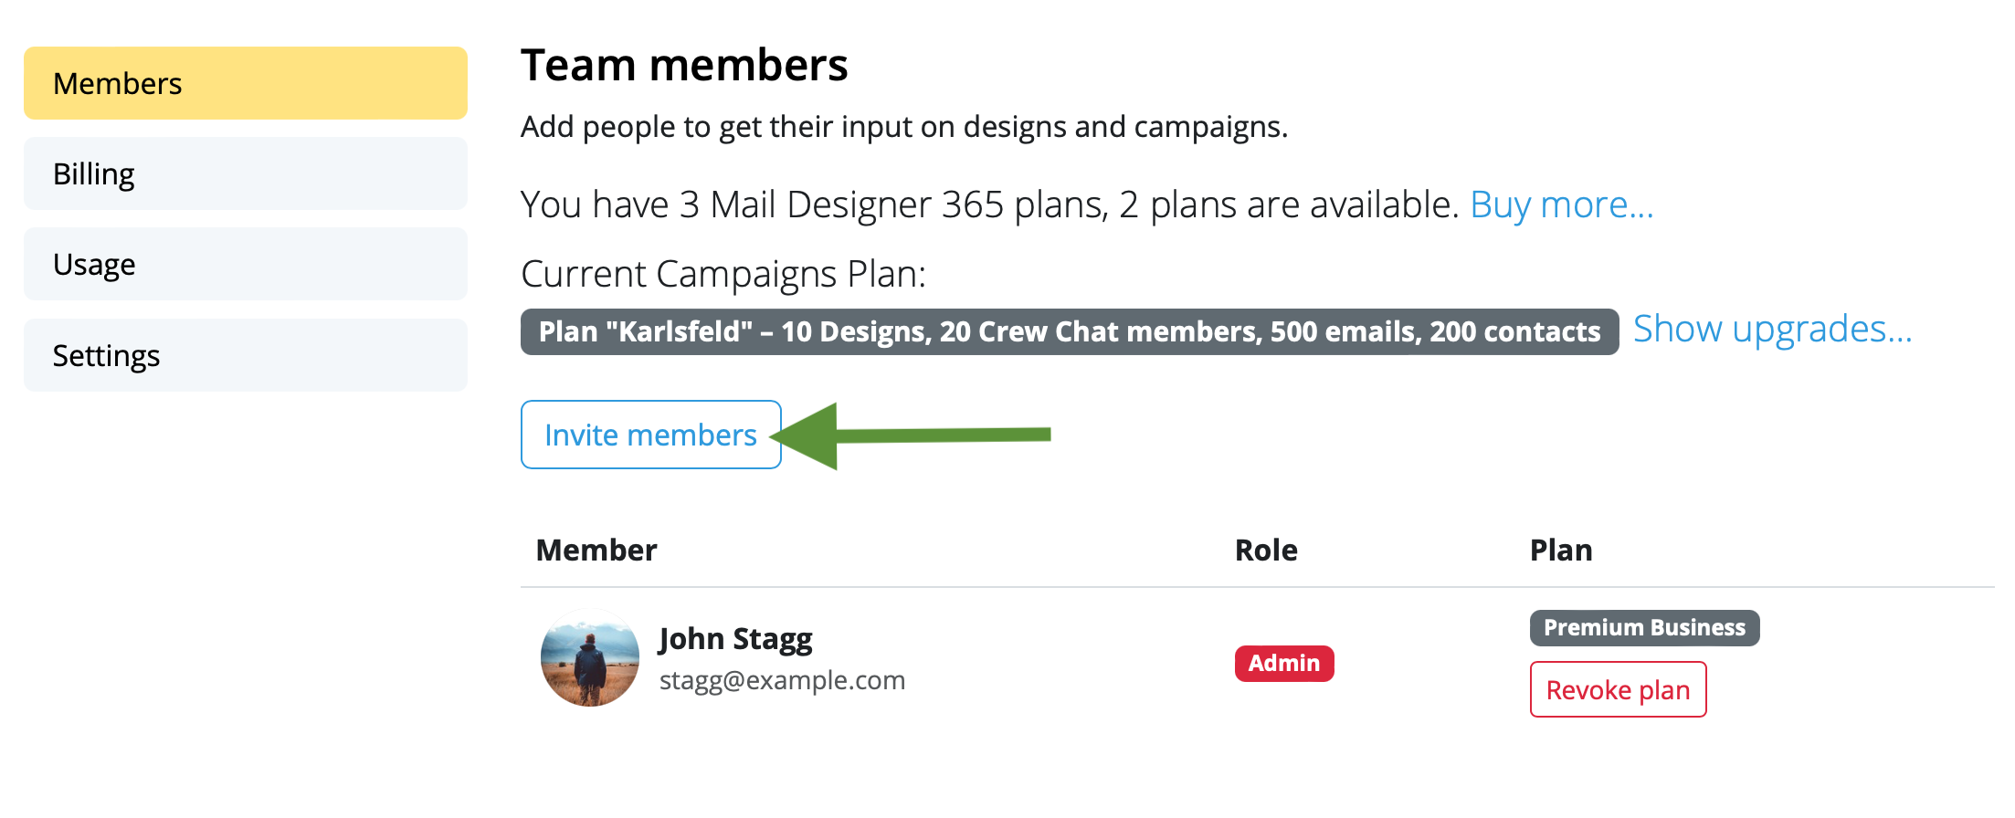
Task: Revoke John Stagg's plan
Action: pyautogui.click(x=1619, y=689)
